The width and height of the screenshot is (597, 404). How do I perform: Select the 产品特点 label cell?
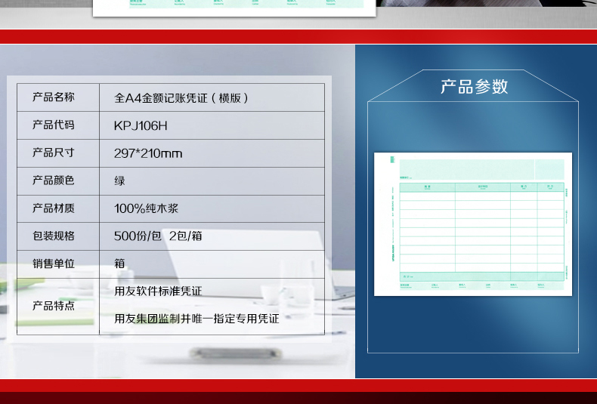(x=54, y=306)
